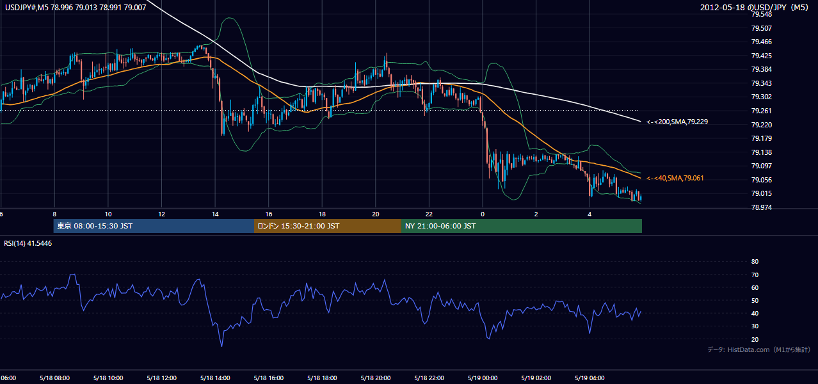This screenshot has width=818, height=384.
Task: Click hour label 18 on upper time axis
Action: (323, 214)
